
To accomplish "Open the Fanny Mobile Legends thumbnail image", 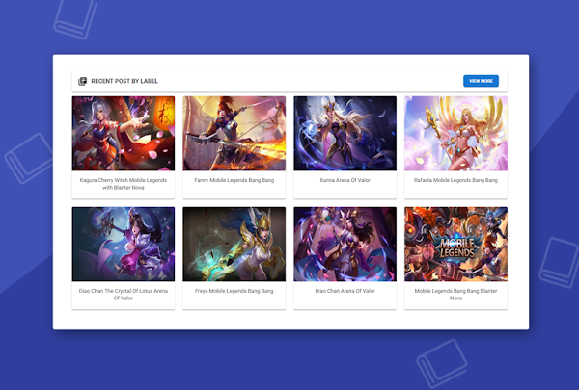I will [x=234, y=134].
